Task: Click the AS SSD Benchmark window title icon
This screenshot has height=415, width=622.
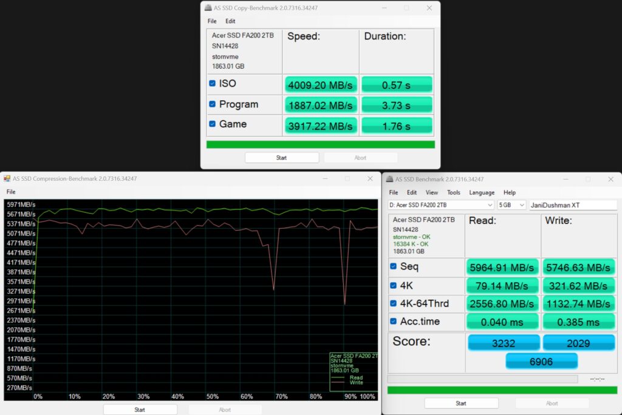Action: [389, 179]
